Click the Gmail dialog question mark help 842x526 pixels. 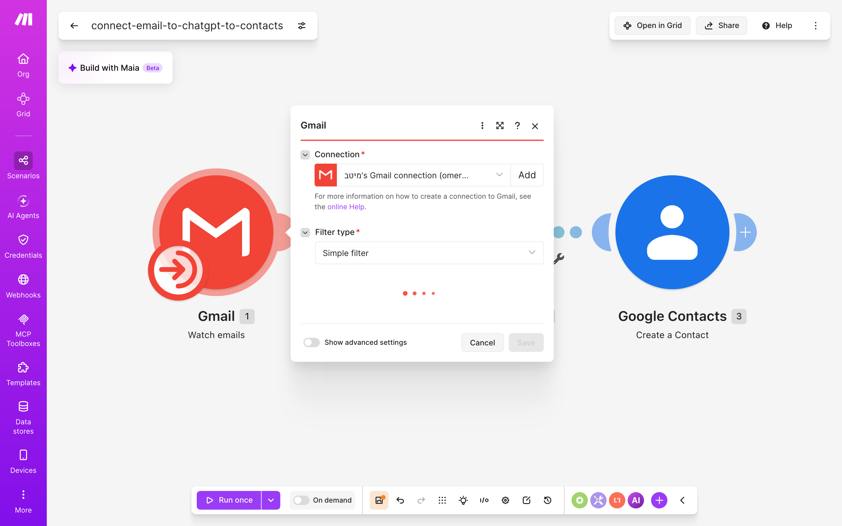click(517, 126)
